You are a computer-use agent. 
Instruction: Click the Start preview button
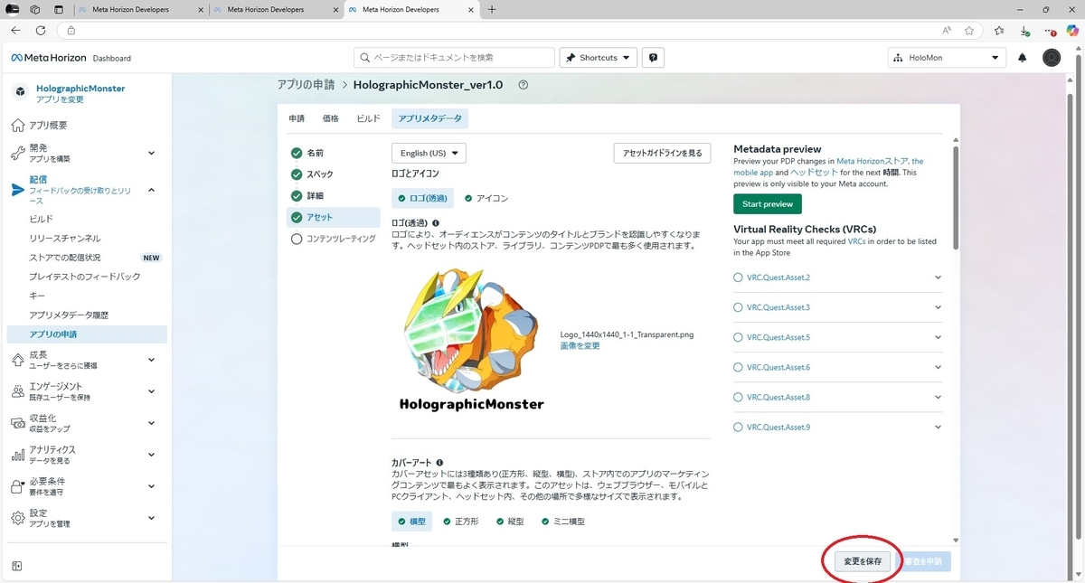point(768,204)
